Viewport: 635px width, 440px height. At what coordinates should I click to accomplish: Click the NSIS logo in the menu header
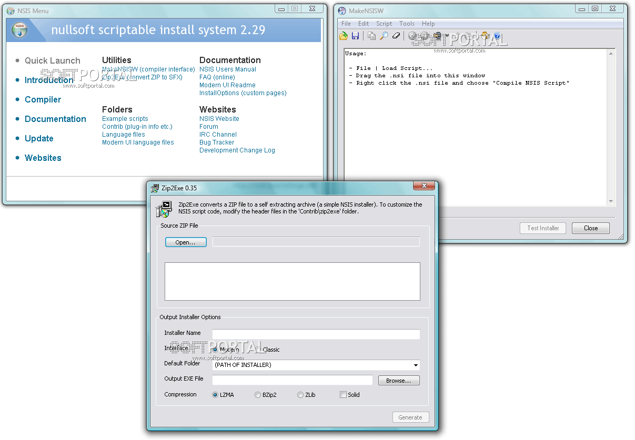pyautogui.click(x=20, y=30)
